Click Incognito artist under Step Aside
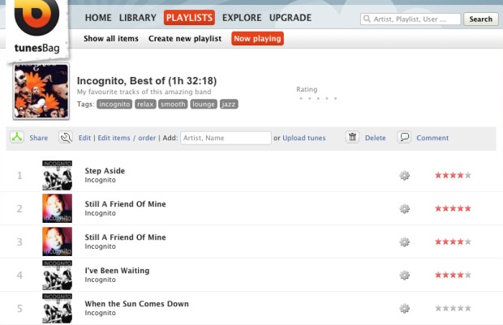503x325 pixels. point(100,180)
